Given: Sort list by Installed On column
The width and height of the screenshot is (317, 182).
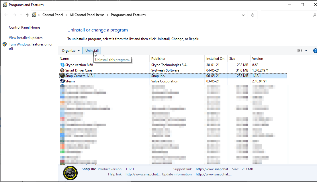Looking at the screenshot, I should [x=215, y=59].
